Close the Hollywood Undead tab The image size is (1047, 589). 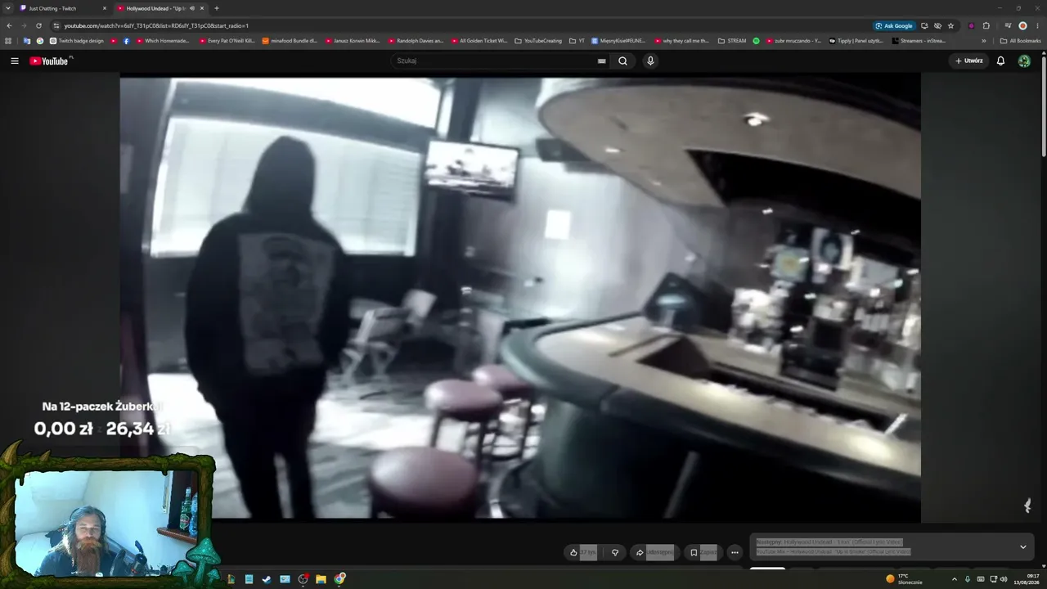[202, 8]
